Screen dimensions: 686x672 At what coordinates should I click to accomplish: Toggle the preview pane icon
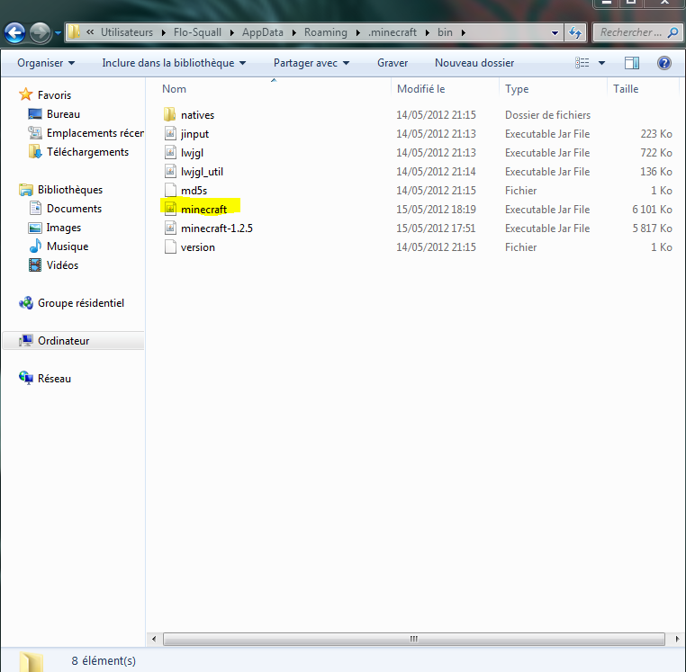point(631,63)
